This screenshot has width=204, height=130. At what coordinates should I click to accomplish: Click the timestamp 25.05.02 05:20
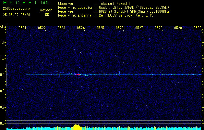(17, 15)
